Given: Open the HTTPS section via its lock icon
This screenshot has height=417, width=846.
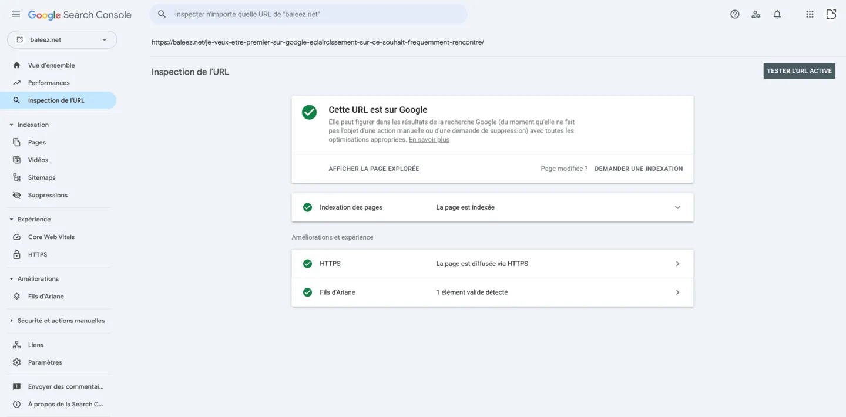Looking at the screenshot, I should click(17, 254).
